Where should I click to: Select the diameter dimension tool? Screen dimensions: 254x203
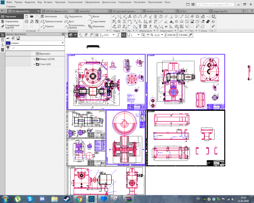(x=135, y=16)
